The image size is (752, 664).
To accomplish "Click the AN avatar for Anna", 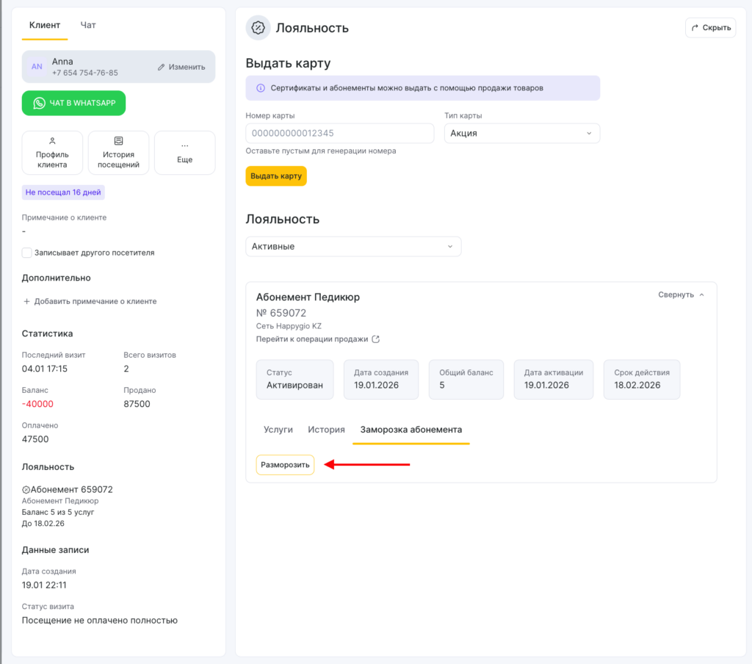I will pyautogui.click(x=37, y=67).
